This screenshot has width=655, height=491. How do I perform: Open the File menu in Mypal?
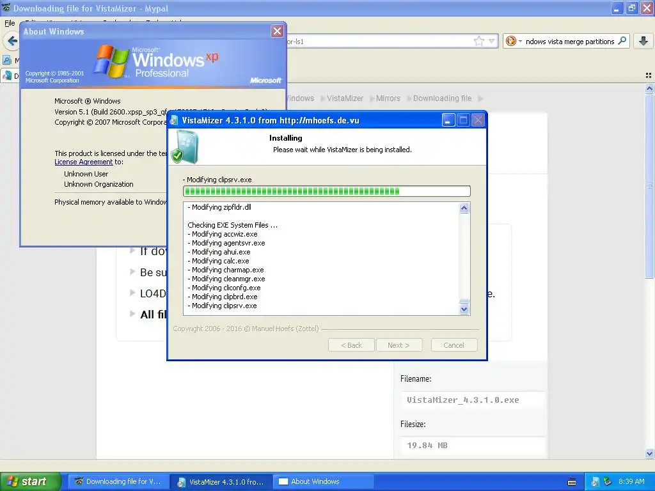coord(10,23)
